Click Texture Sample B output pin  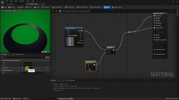(82, 38)
